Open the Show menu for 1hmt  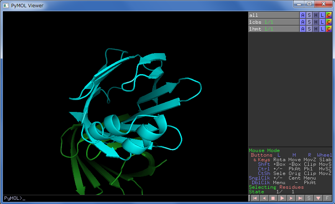coord(309,29)
